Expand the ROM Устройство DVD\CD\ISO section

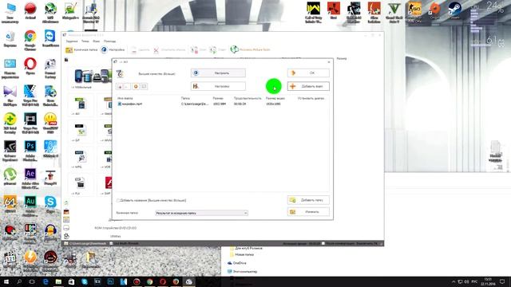tap(115, 228)
